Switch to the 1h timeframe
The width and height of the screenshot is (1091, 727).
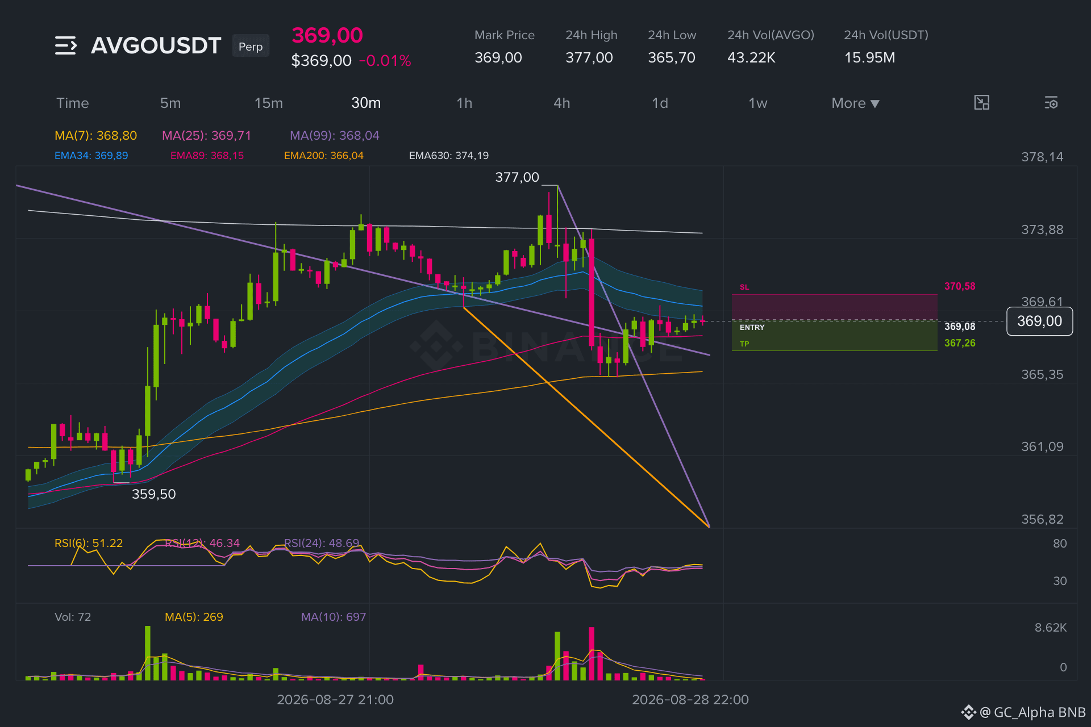[x=464, y=103]
